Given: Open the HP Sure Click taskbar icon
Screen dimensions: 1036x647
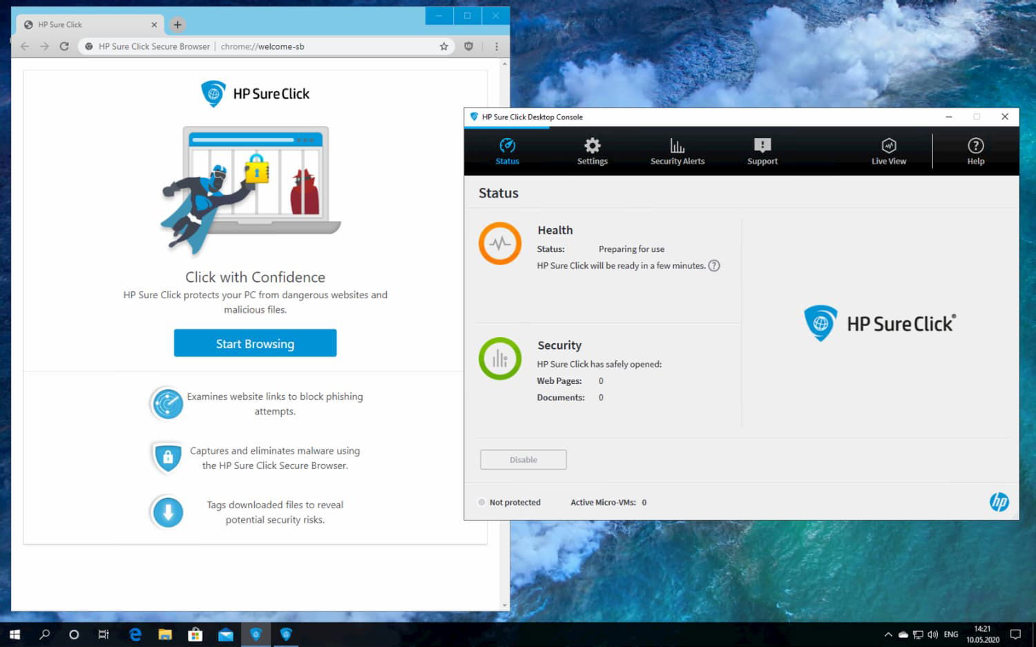Looking at the screenshot, I should 286,634.
